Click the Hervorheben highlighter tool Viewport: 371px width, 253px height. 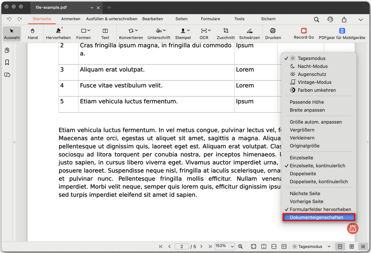(58, 34)
